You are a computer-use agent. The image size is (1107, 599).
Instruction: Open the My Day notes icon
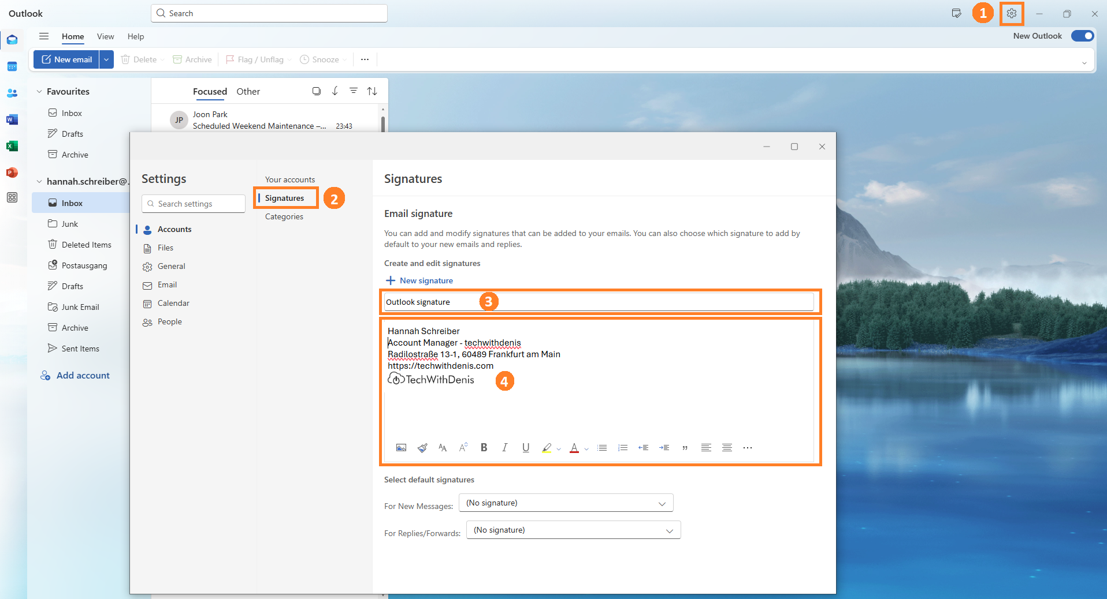tap(956, 13)
